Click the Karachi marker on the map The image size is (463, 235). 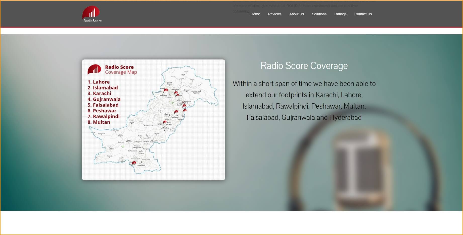point(134,163)
